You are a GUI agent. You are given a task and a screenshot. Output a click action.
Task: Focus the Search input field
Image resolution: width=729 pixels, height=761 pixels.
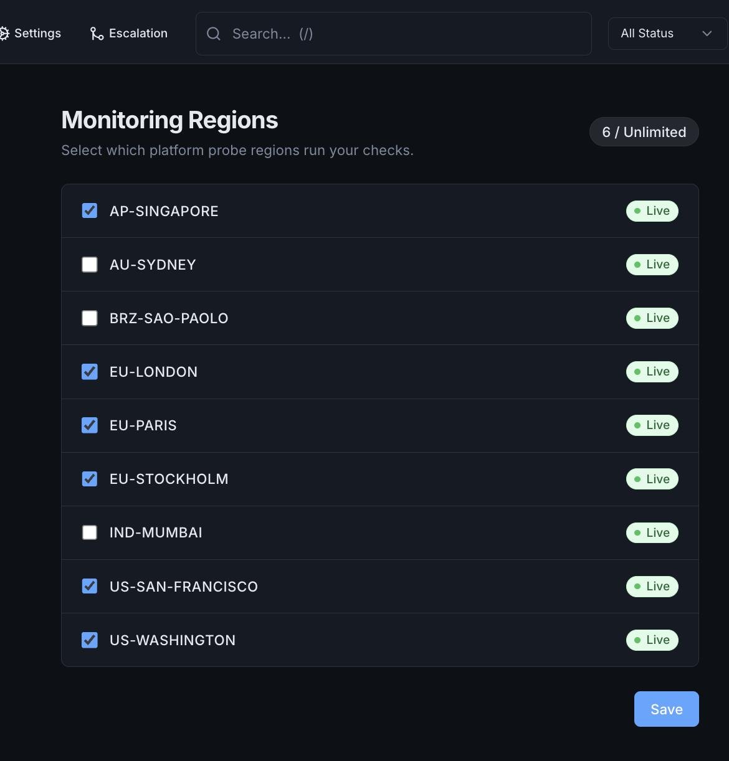[x=405, y=34]
